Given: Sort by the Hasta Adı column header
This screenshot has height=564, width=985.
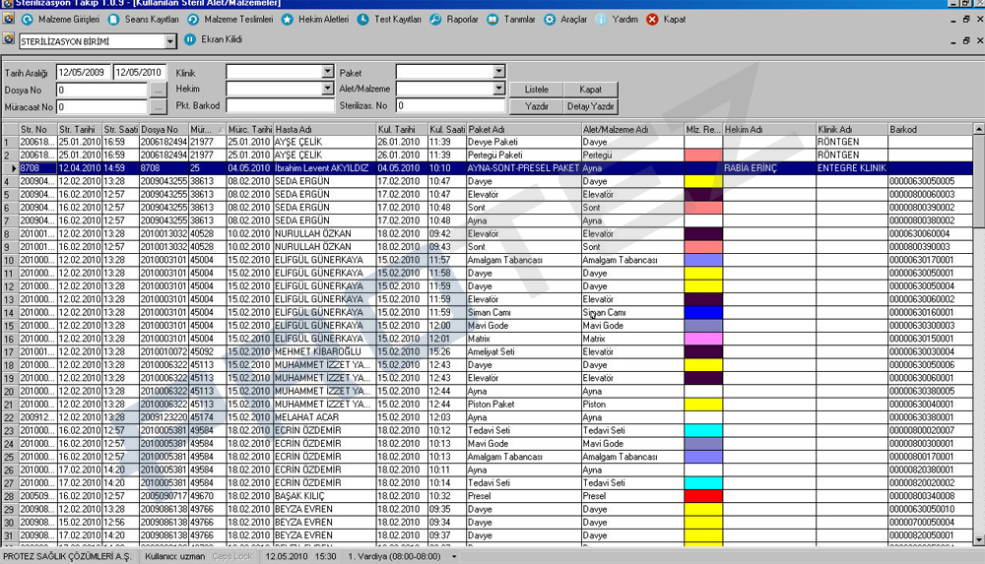Looking at the screenshot, I should point(324,129).
